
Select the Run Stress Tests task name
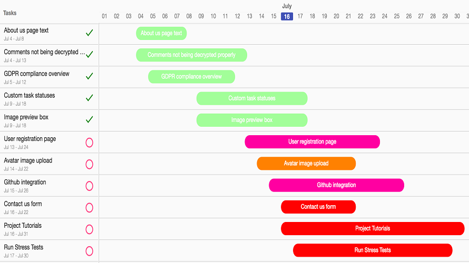tap(24, 247)
